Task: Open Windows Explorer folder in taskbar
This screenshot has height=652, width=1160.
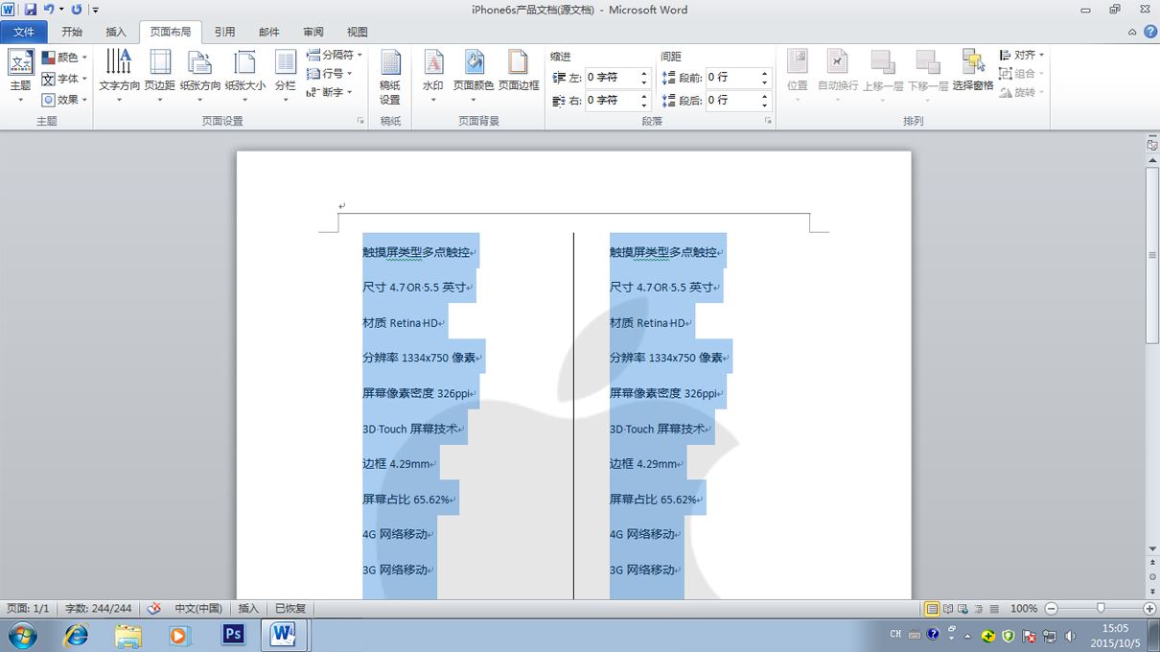Action: click(128, 635)
